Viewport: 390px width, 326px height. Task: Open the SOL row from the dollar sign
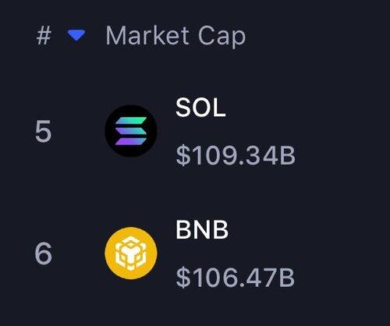click(183, 156)
